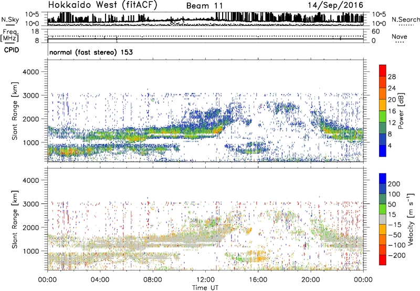Click '2000' on the velocity panel range axis
This screenshot has height=291, width=420.
(31, 227)
